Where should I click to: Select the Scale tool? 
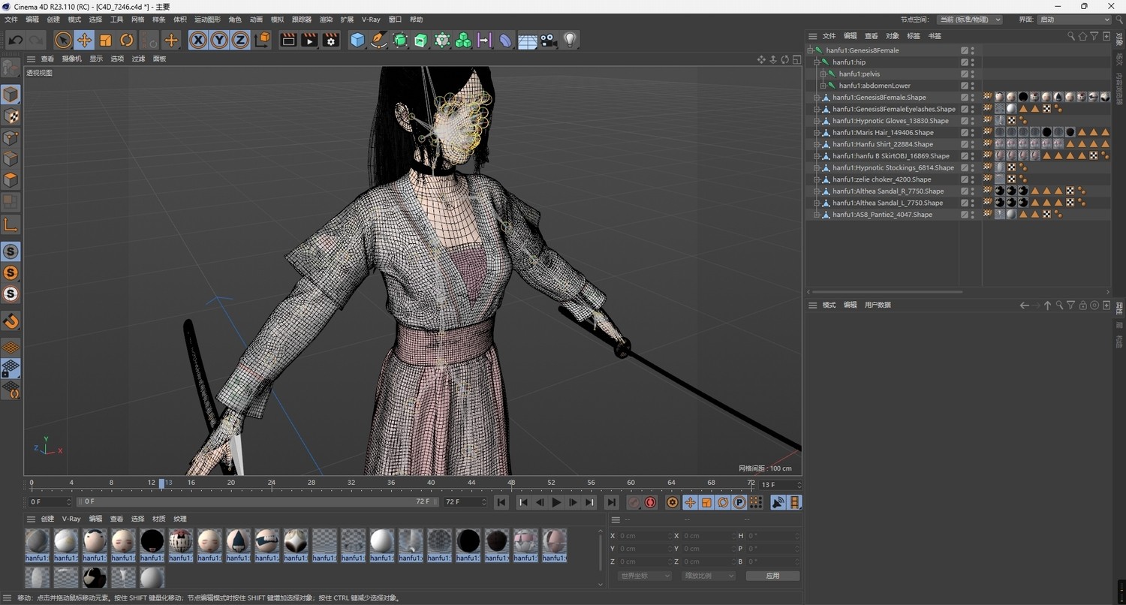coord(106,40)
